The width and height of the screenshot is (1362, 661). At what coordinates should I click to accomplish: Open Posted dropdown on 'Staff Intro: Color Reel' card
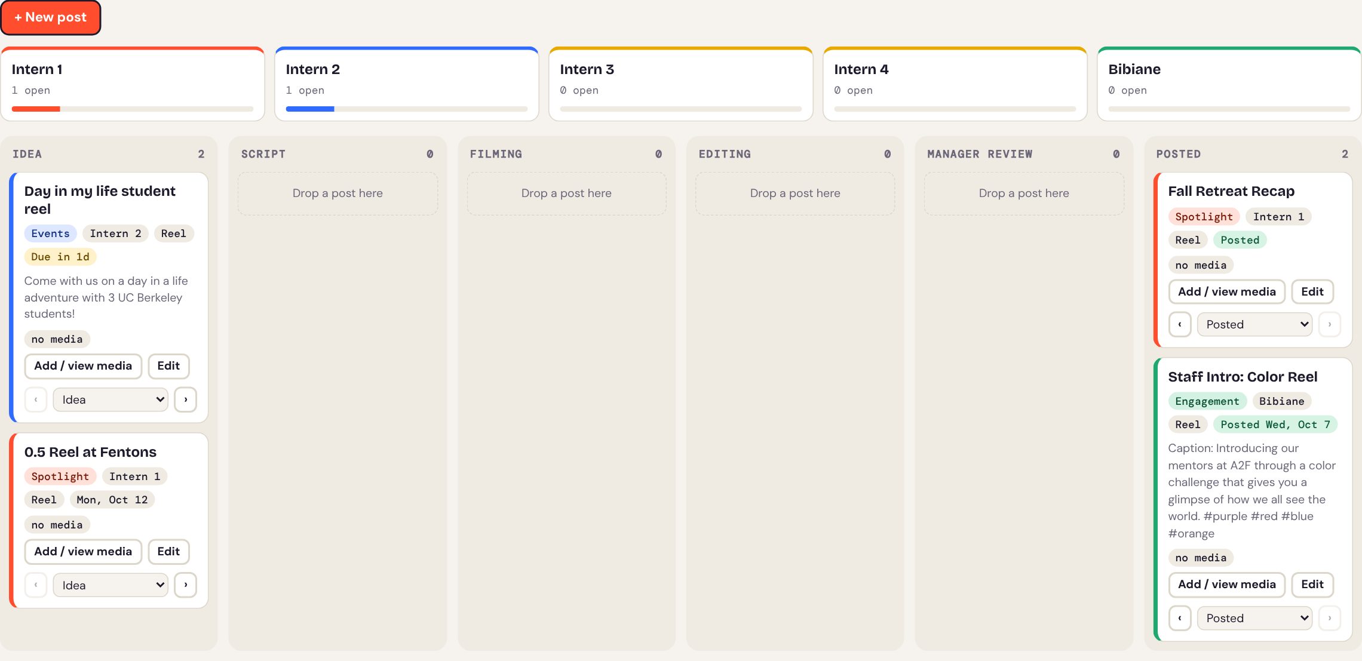[x=1254, y=618]
